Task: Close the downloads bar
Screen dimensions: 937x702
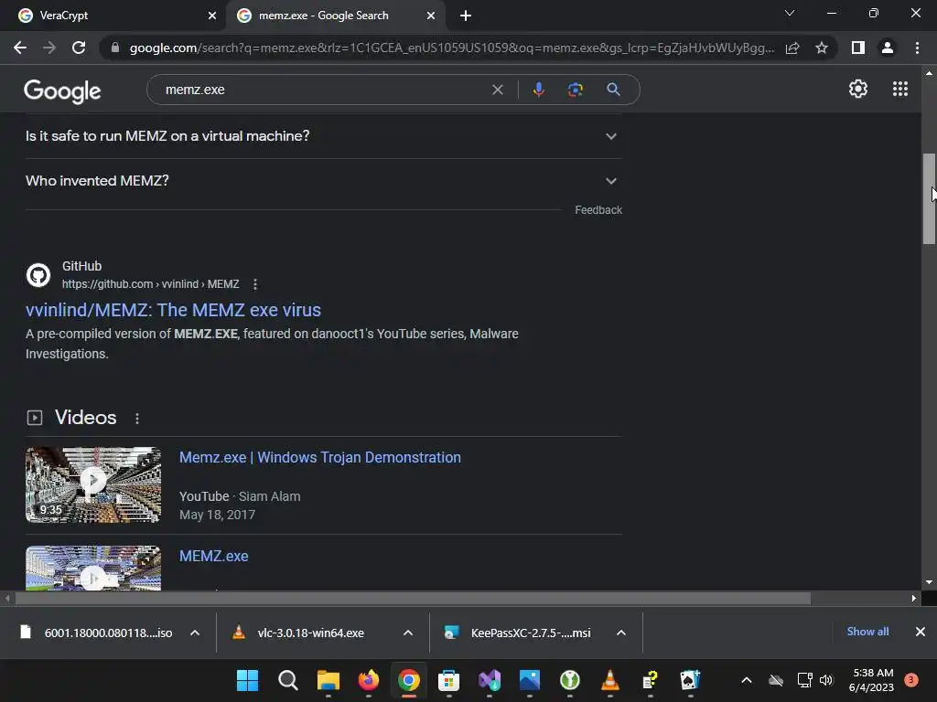Action: pyautogui.click(x=921, y=632)
